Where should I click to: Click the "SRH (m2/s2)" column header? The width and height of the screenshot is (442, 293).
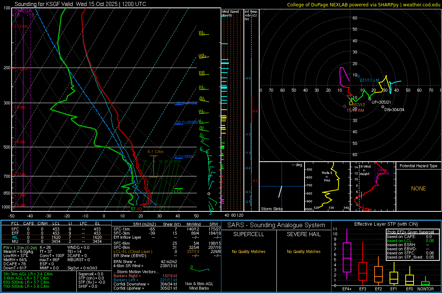(x=144, y=224)
